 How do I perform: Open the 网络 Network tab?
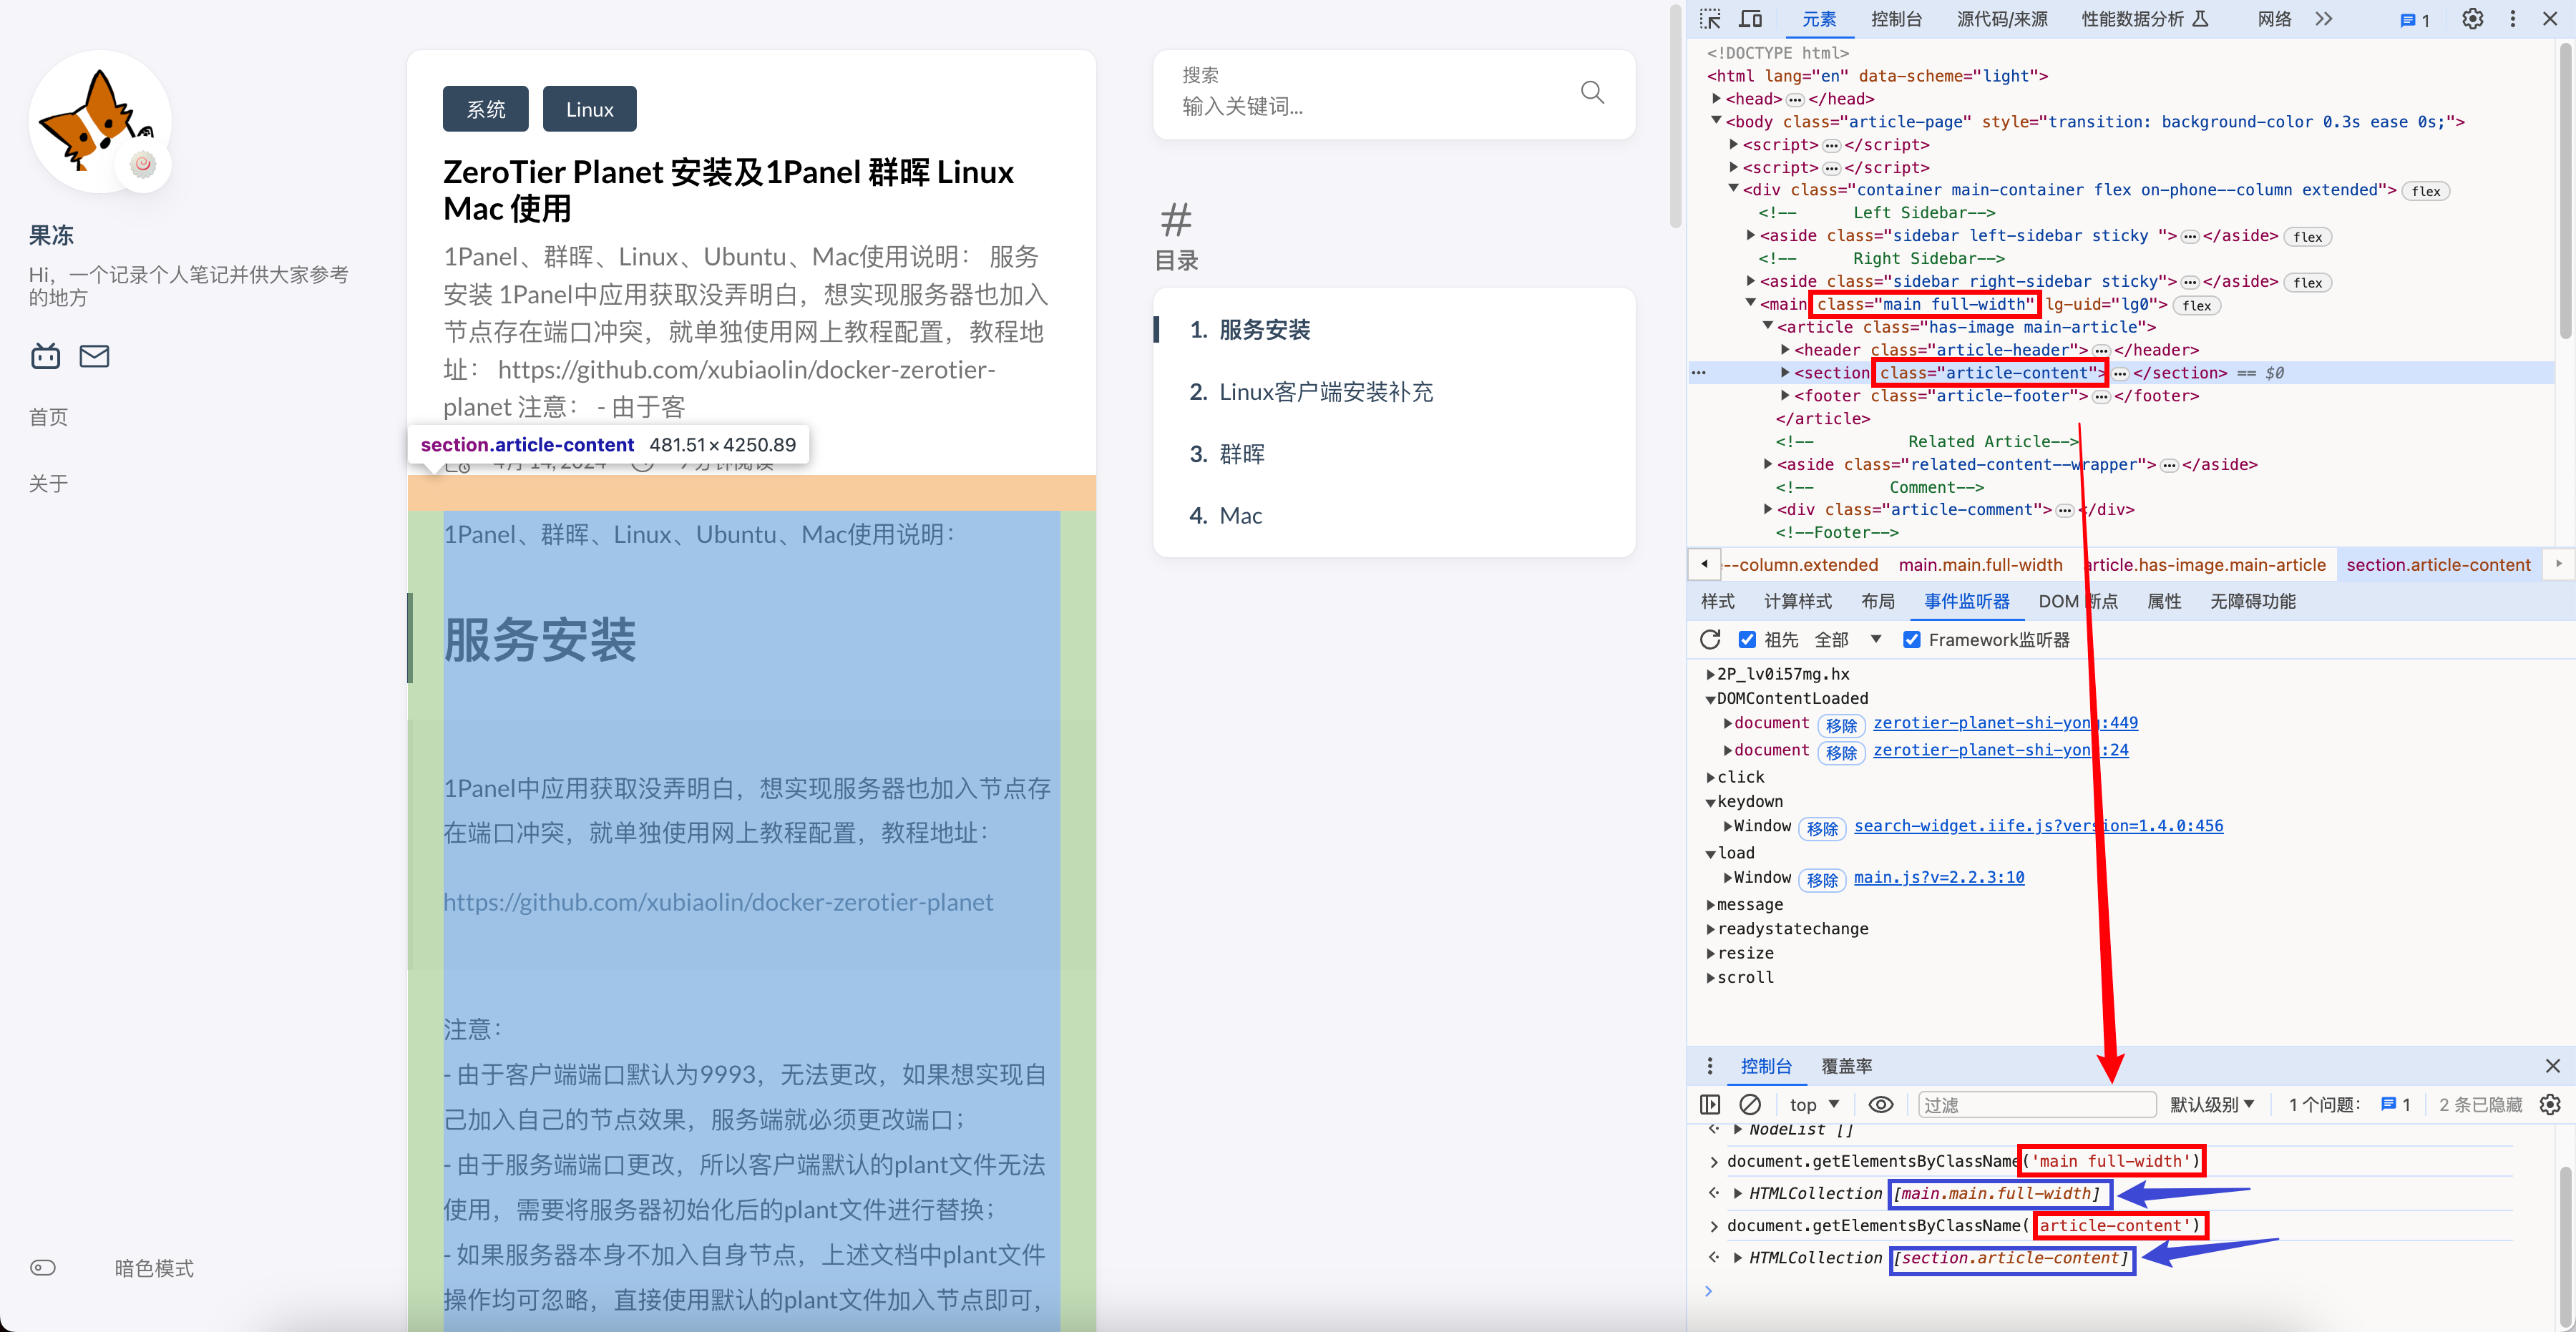click(2274, 19)
